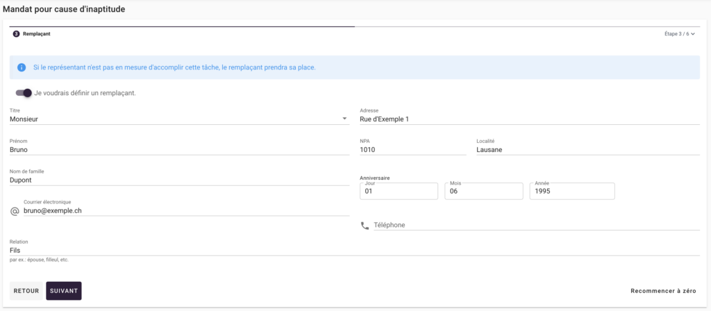Open the Titre dropdown arrow
This screenshot has width=711, height=311.
click(344, 119)
